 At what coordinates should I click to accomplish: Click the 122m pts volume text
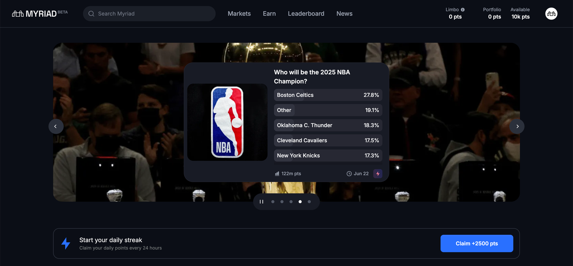[291, 174]
